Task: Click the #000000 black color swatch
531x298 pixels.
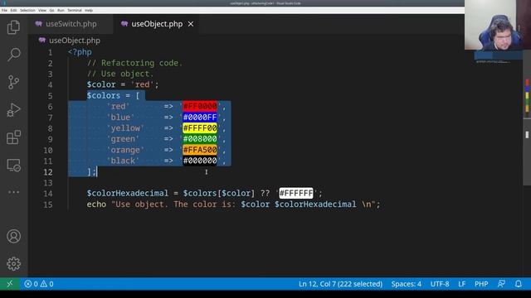Action: coord(200,161)
